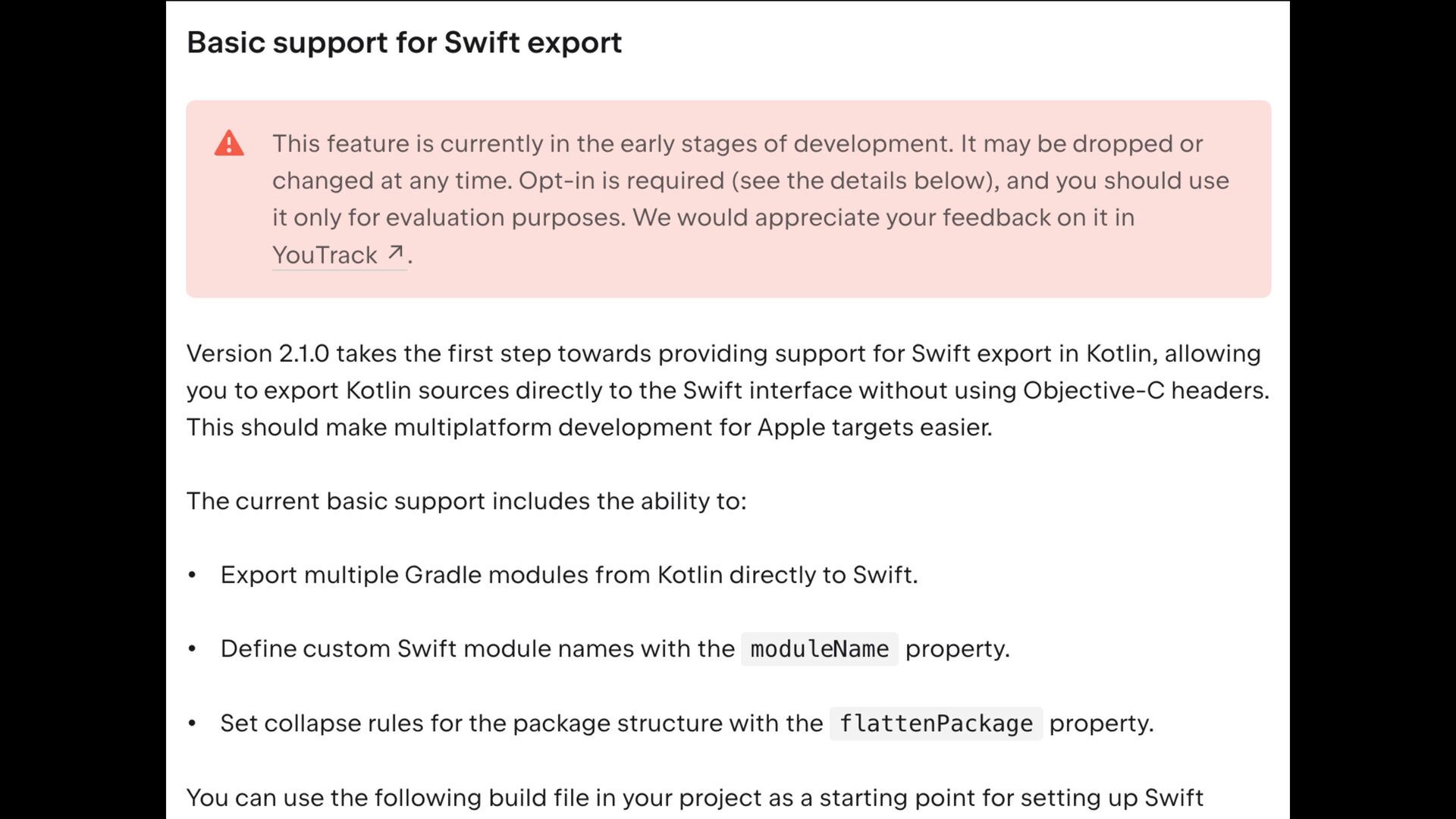Click "it only for evaluation purposes" warning line

[449, 218]
